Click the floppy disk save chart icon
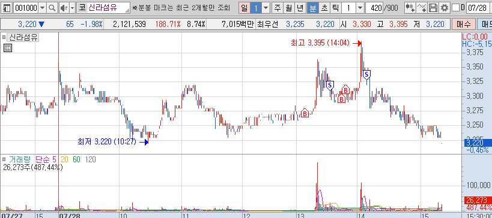The height and width of the screenshot is (218, 492). (x=433, y=8)
